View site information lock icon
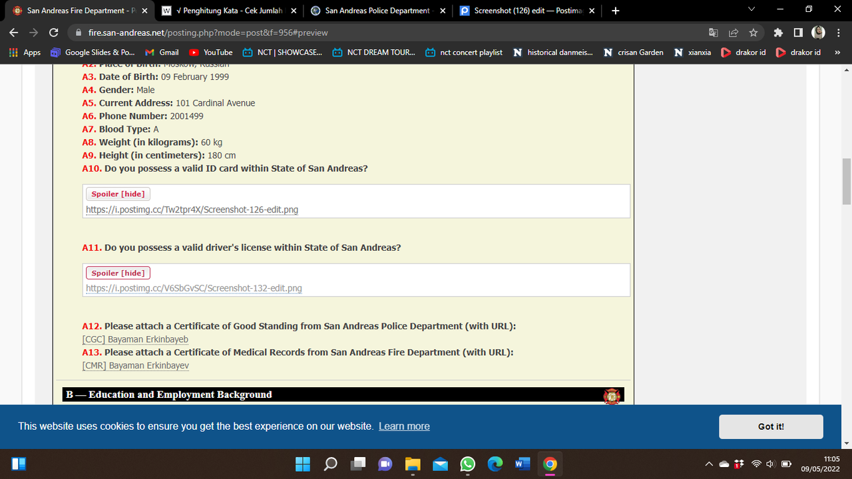The image size is (852, 479). (78, 33)
